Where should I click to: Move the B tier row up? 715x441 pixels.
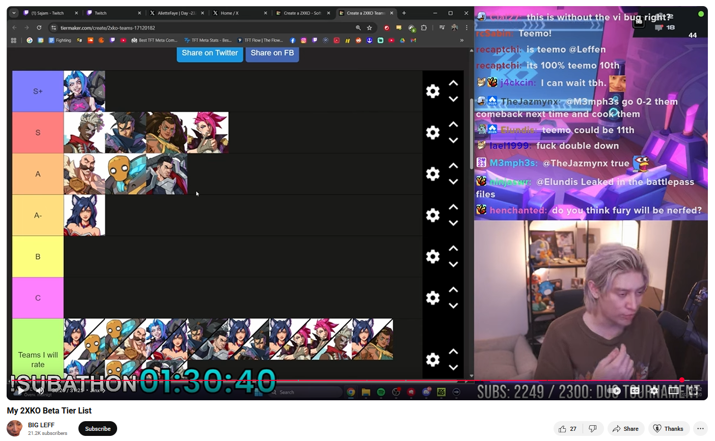[453, 249]
